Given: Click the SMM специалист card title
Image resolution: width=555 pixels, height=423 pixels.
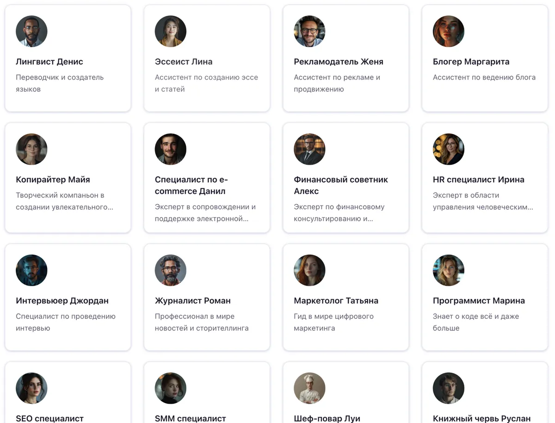Looking at the screenshot, I should [x=190, y=418].
